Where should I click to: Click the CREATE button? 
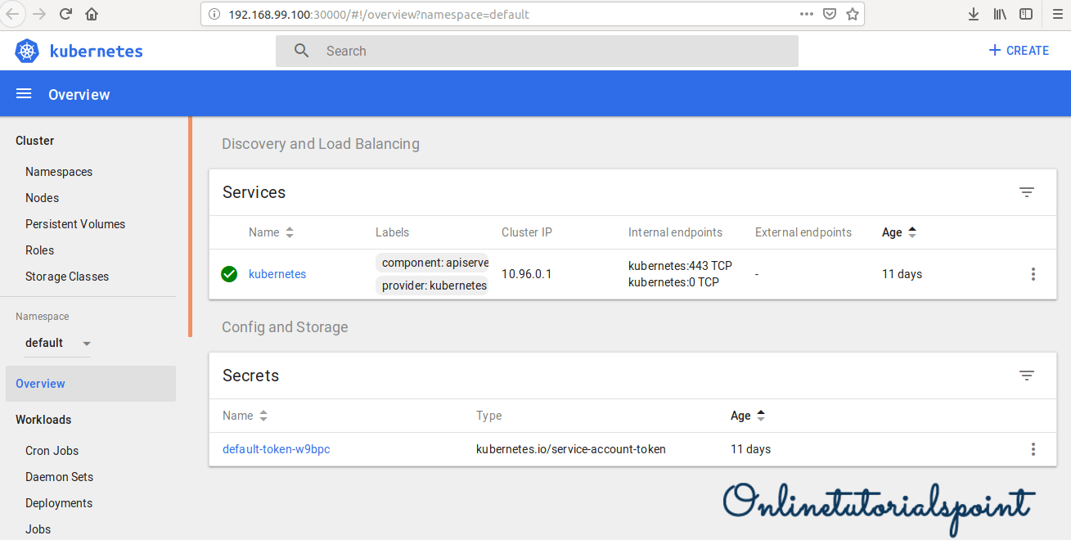click(x=1019, y=51)
